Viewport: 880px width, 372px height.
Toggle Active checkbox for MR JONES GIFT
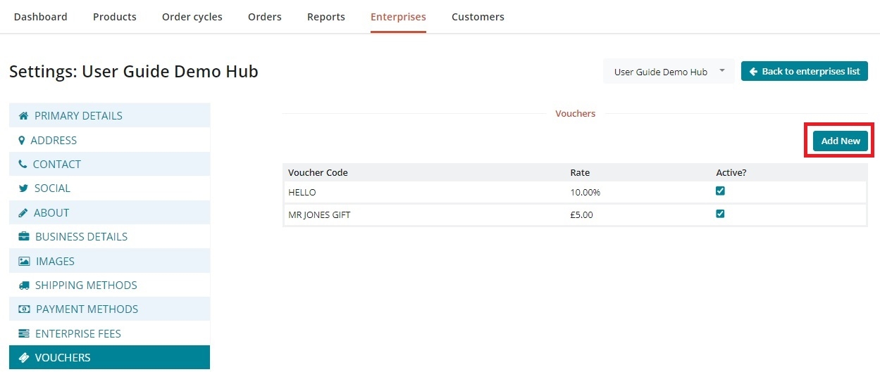coord(720,214)
